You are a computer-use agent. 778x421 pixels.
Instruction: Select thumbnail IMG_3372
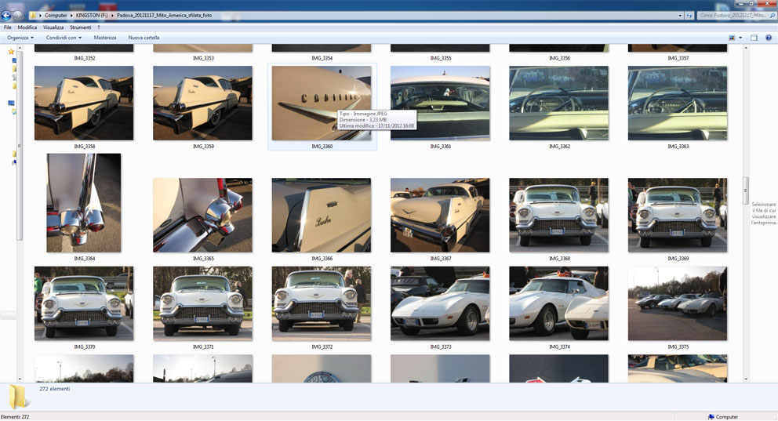(322, 303)
